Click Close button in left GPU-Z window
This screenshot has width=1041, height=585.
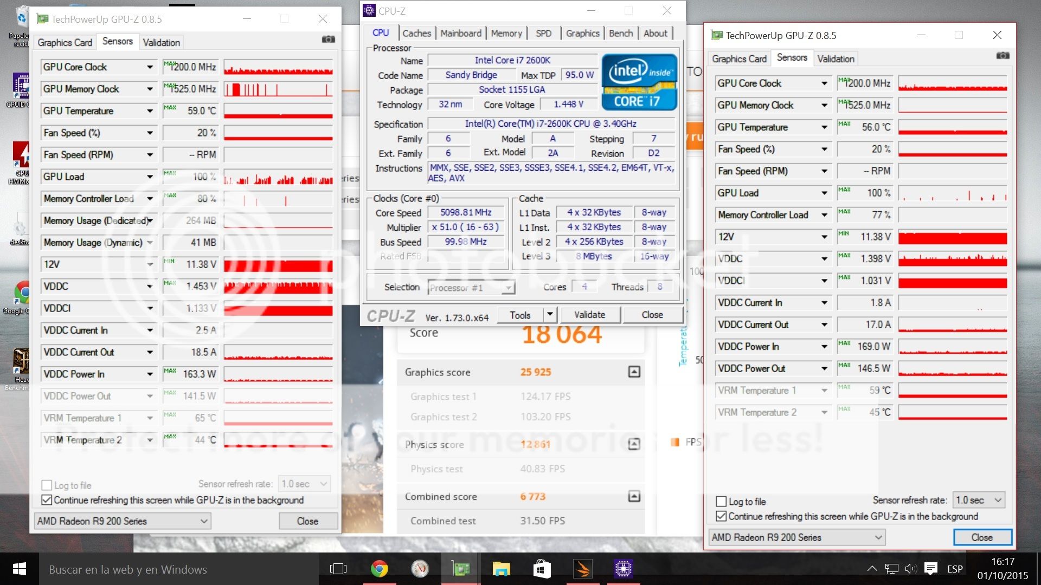pyautogui.click(x=308, y=521)
